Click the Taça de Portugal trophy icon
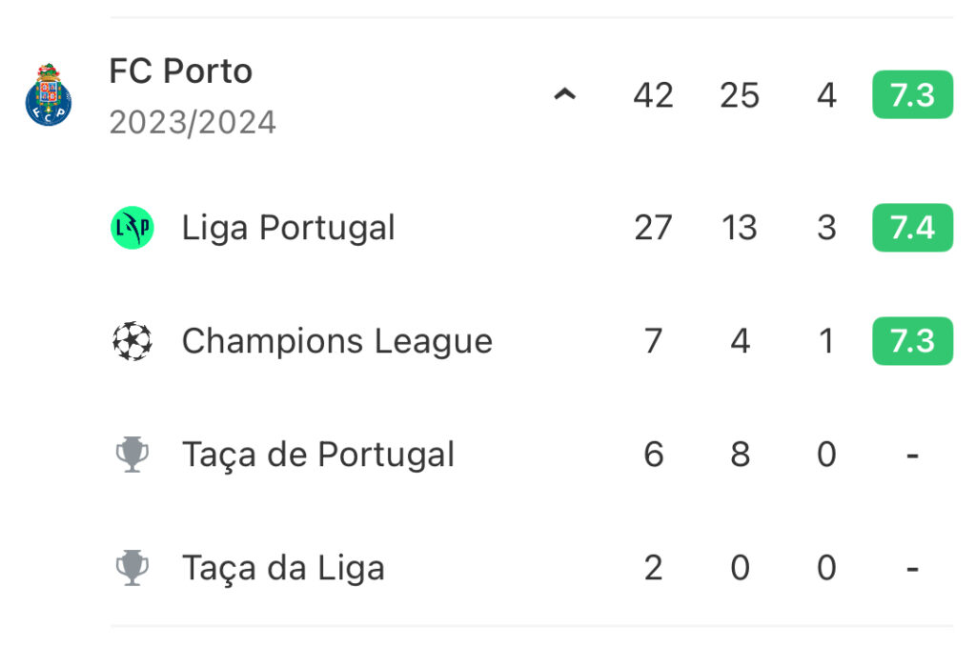 [132, 455]
